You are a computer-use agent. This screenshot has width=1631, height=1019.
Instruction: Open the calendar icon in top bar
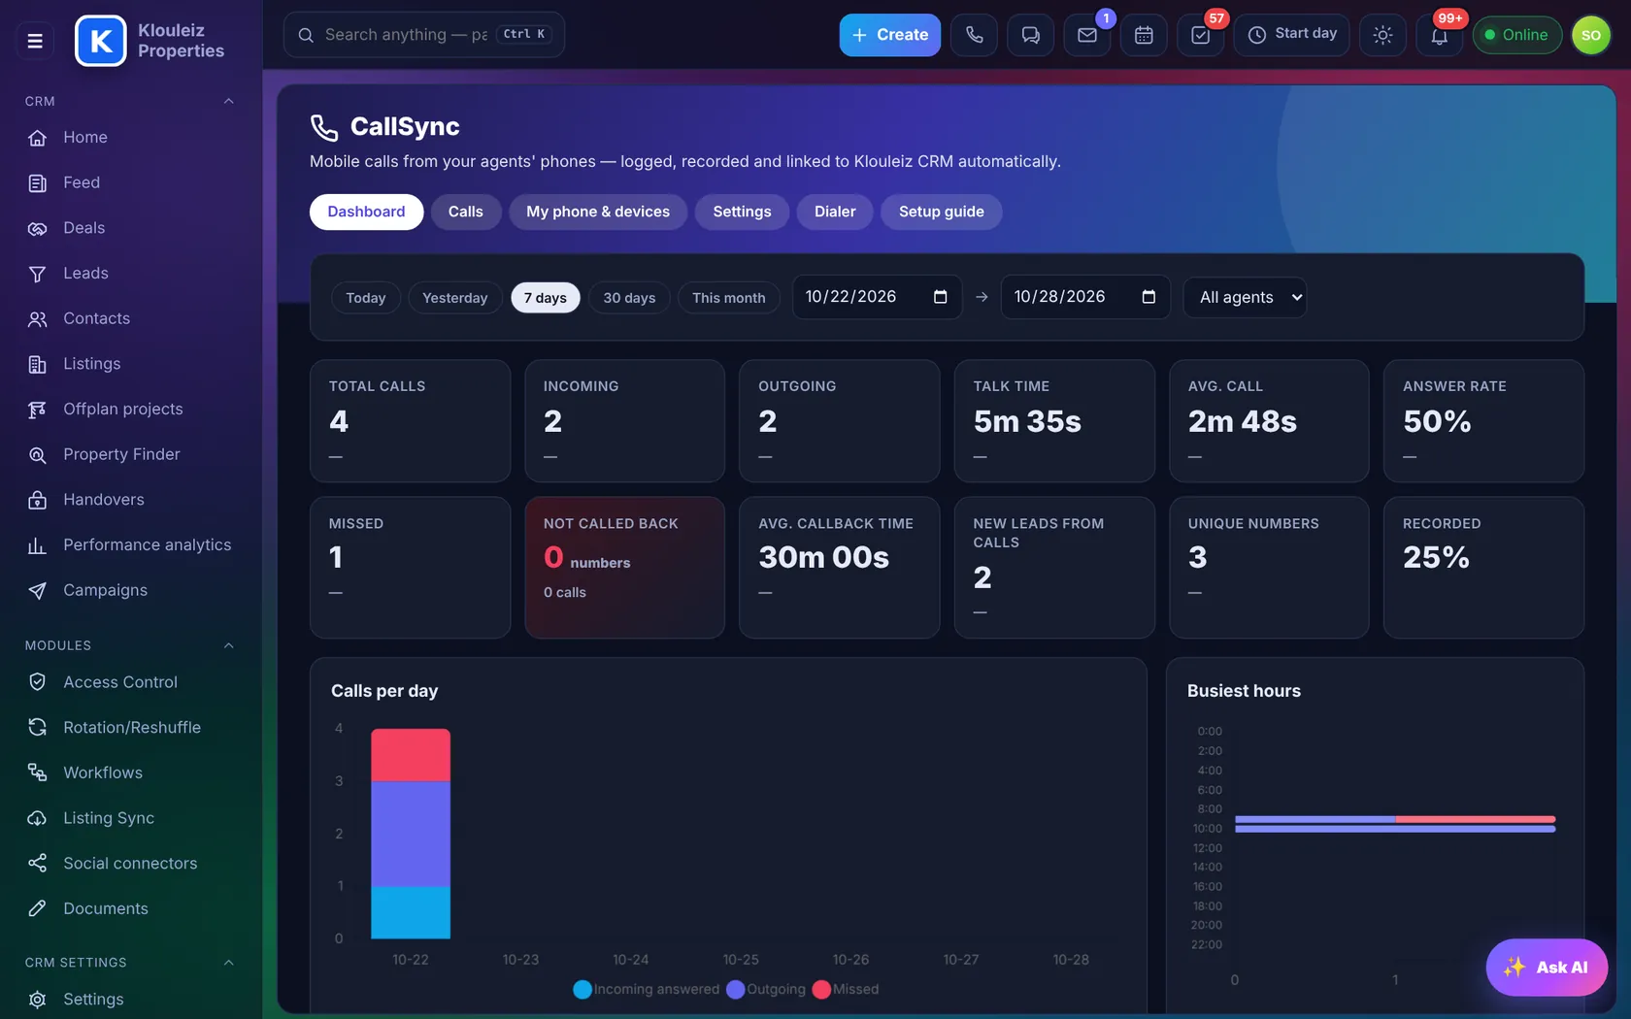point(1144,35)
